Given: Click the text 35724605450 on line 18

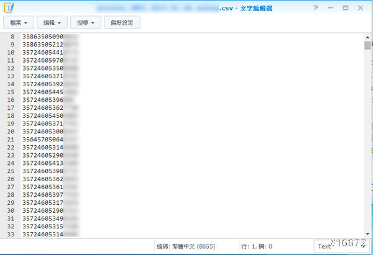Looking at the screenshot, I should [x=43, y=115].
